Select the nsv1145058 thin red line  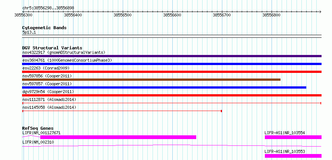pyautogui.click(x=122, y=111)
